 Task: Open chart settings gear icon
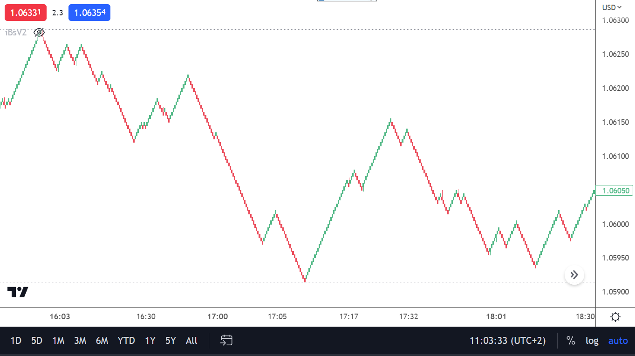pyautogui.click(x=615, y=317)
